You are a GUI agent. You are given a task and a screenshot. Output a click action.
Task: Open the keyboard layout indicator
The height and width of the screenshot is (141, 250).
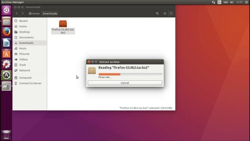click(220, 2)
